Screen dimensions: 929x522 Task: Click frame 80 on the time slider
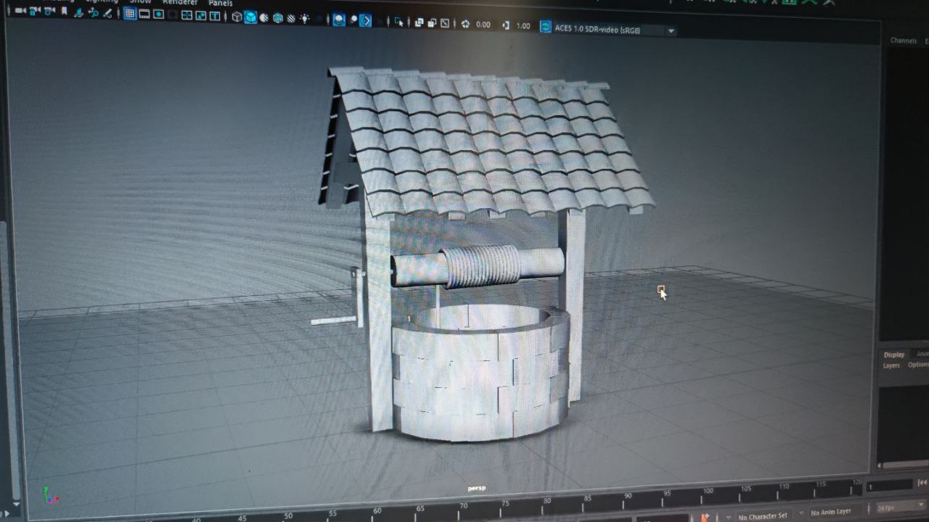coord(547,502)
